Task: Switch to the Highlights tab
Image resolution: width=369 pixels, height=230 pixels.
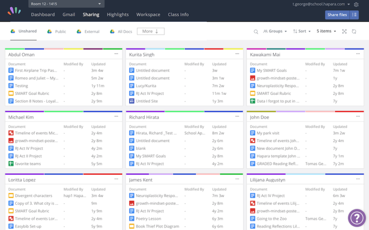Action: point(118,15)
